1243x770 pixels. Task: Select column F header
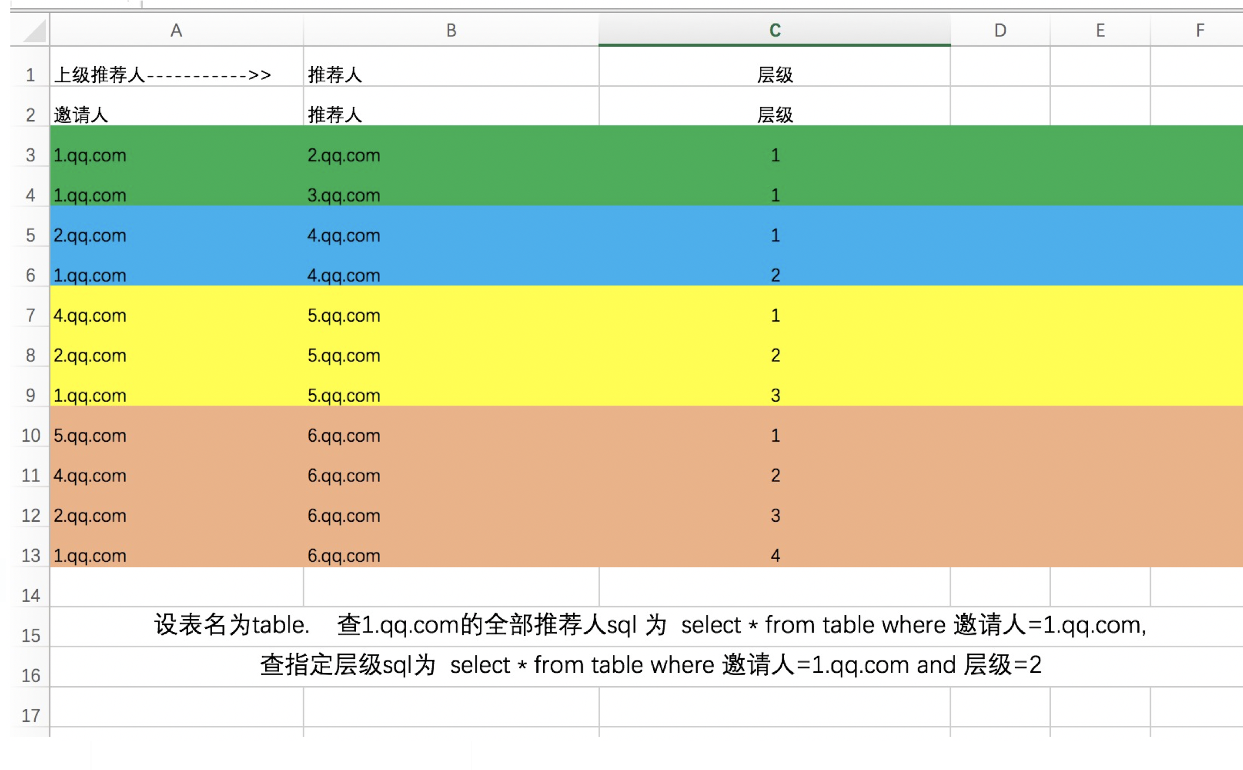tap(1199, 31)
